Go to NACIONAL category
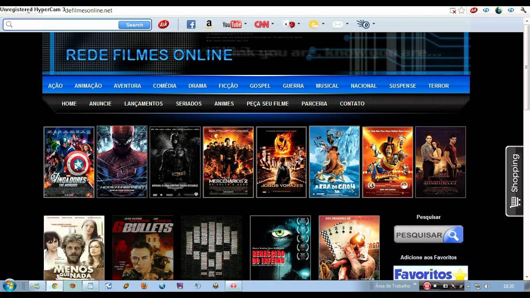Screen dimensions: 530x298 tap(364, 86)
